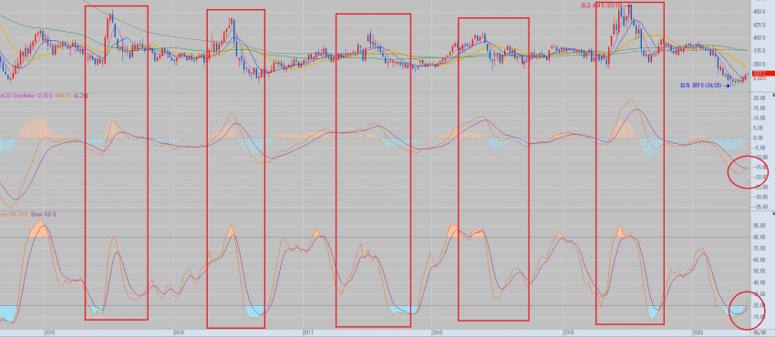Click the 90.00 value on stochastic axis
Image resolution: width=775 pixels, height=337 pixels.
point(760,226)
